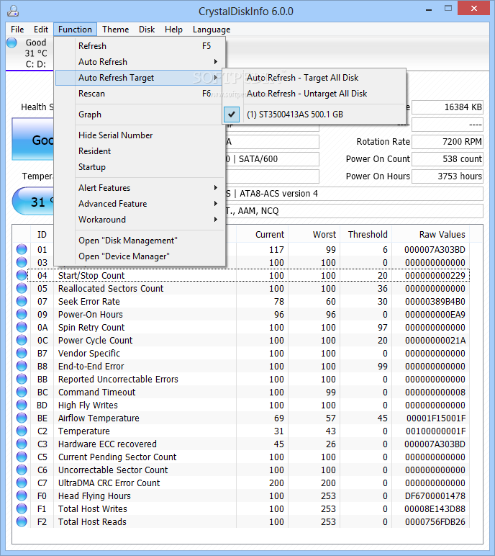
Task: Click the status orb for attribute 01
Action: point(22,249)
